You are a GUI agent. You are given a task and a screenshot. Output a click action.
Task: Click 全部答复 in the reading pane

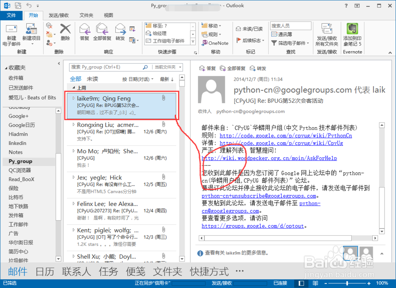coord(232,68)
